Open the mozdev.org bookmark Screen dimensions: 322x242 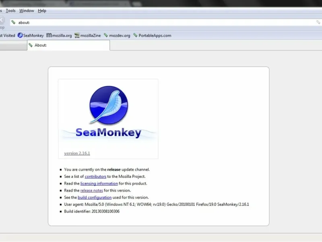click(x=117, y=35)
